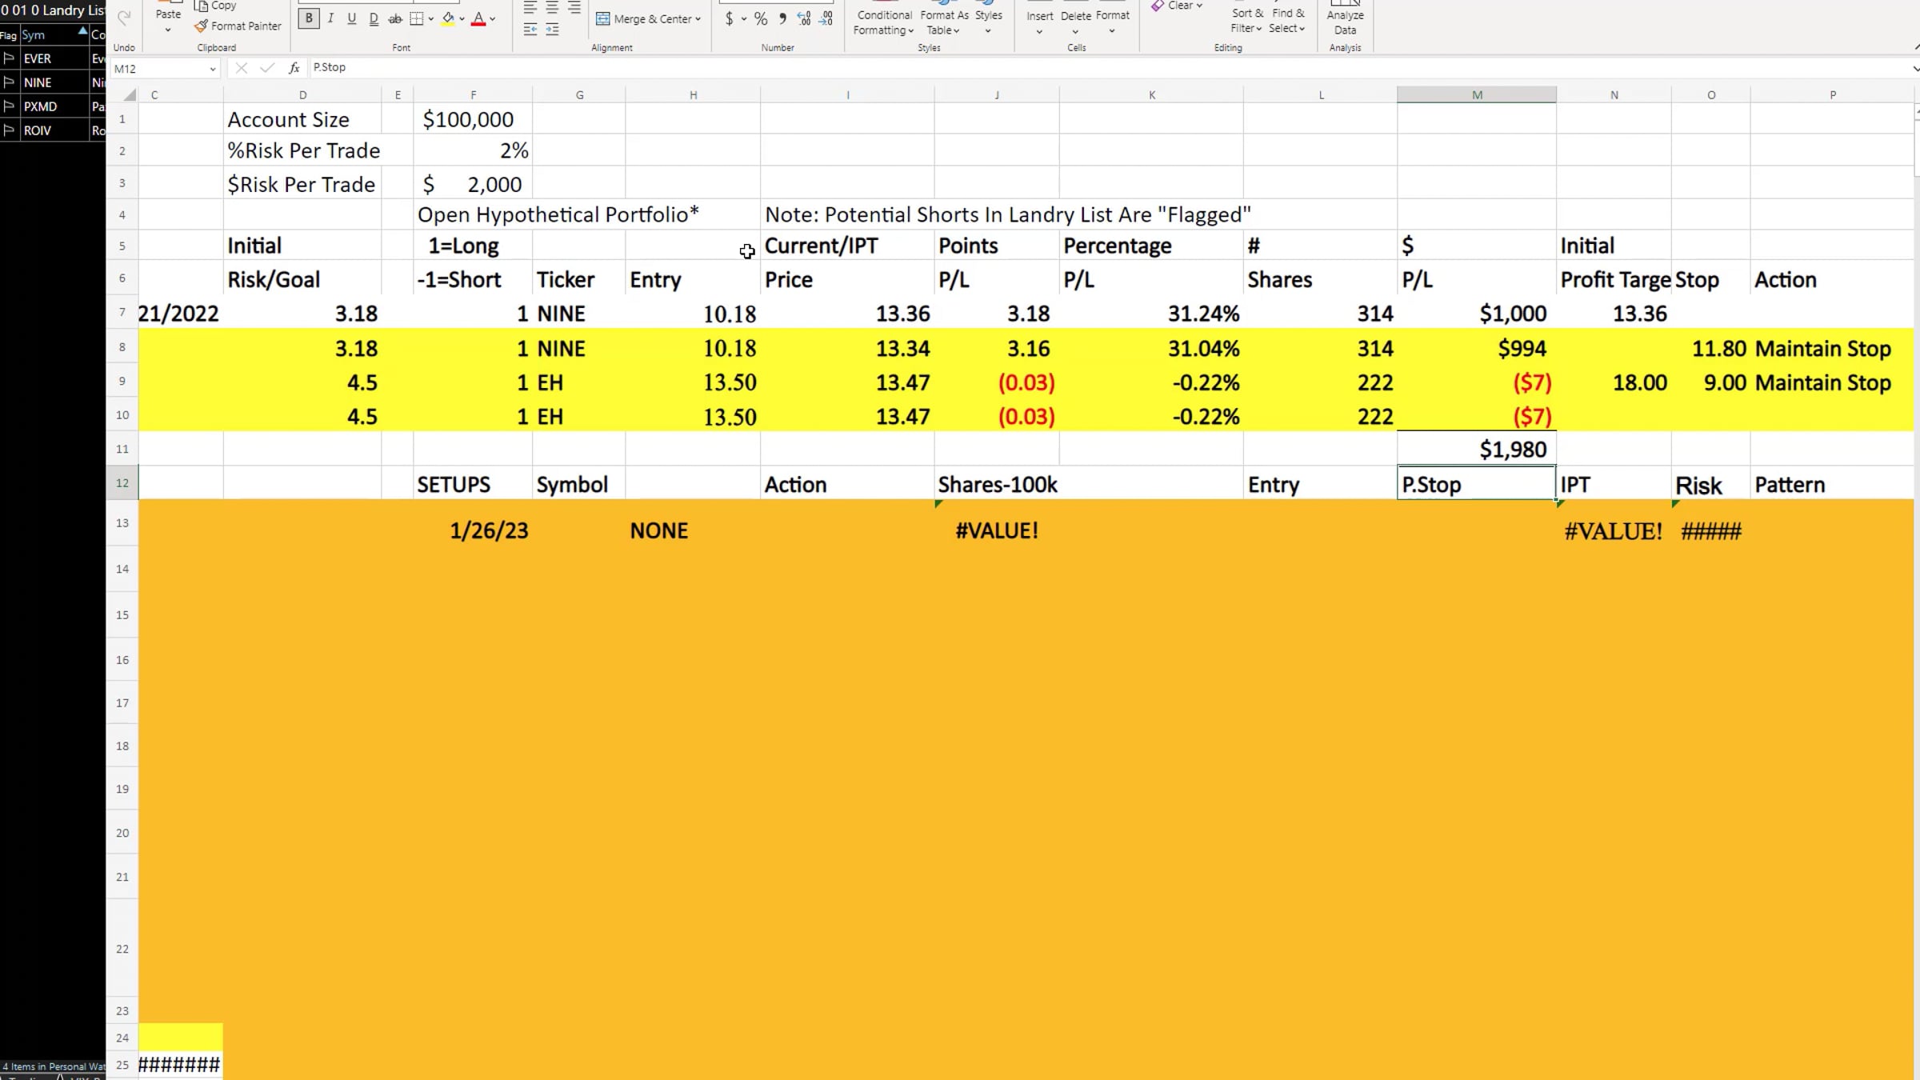Click Merge & Center
This screenshot has width=1920, height=1080.
coord(644,19)
